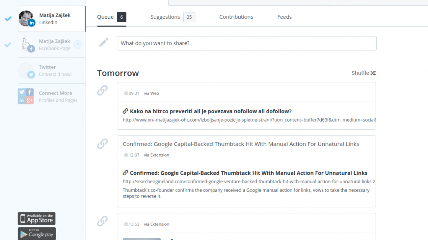
Task: Click the pencil compose icon
Action: [103, 42]
